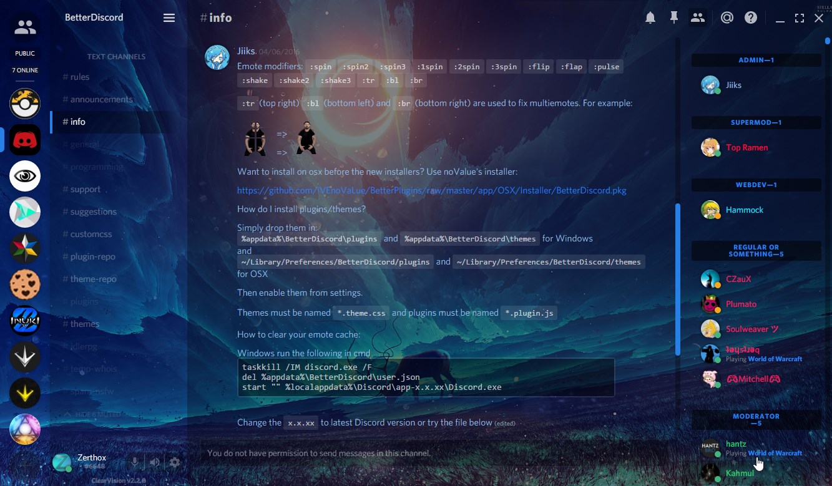Select the eye logo server
This screenshot has width=832, height=486.
[25, 177]
